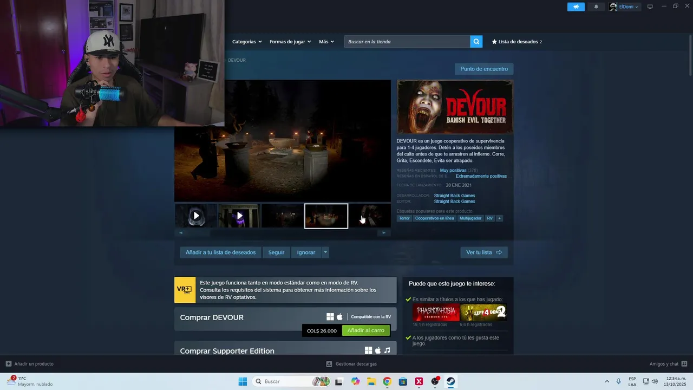693x390 pixels.
Task: Click the 'Extremadamente positivas' reviews link
Action: coord(481,176)
